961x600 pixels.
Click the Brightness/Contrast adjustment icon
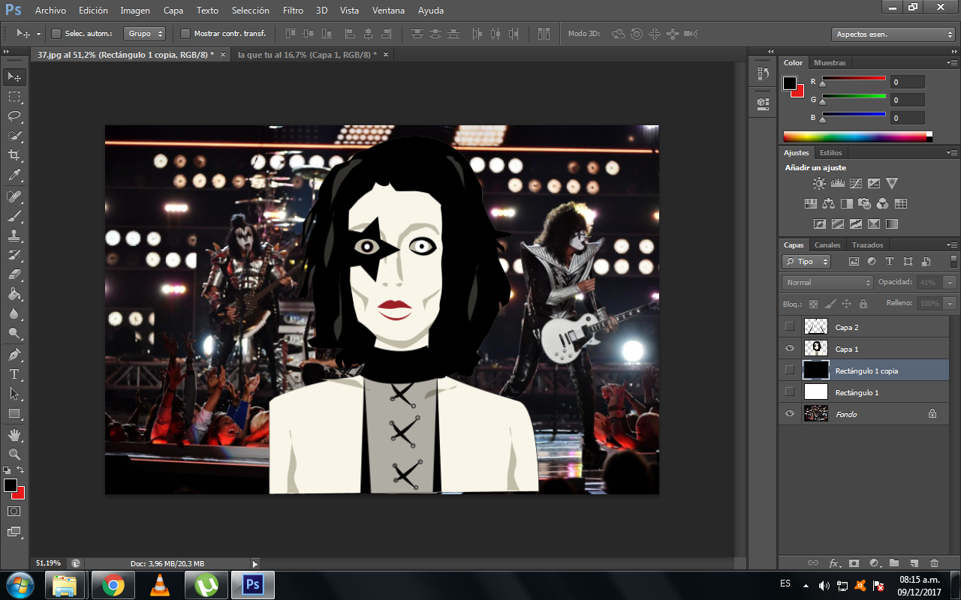[x=819, y=183]
